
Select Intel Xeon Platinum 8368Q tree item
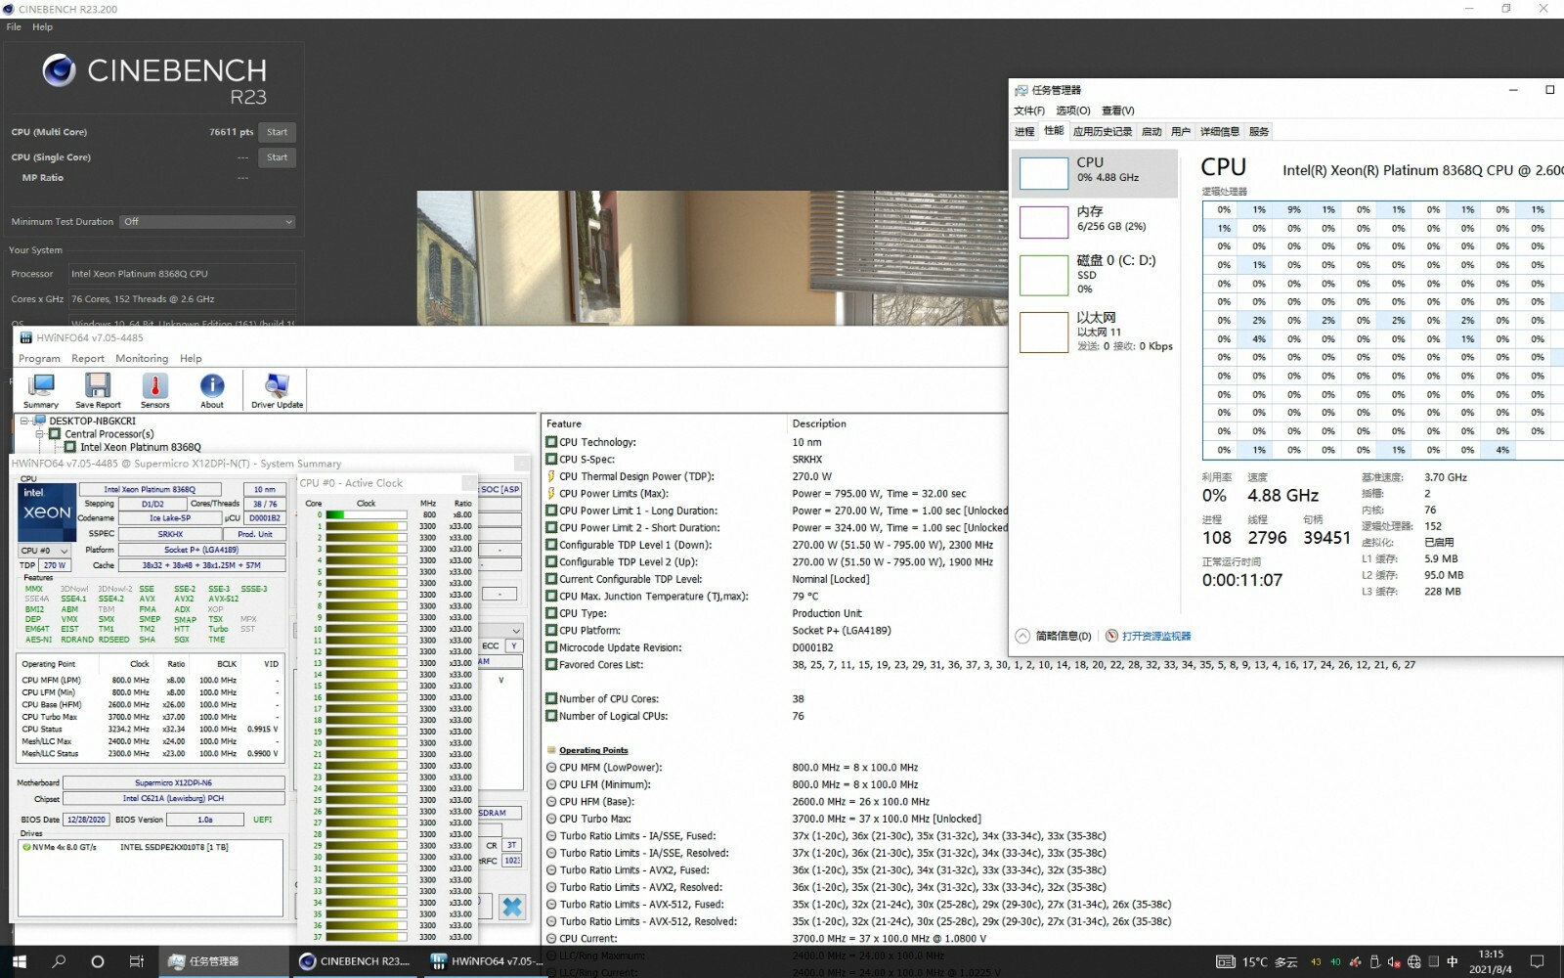pos(140,447)
